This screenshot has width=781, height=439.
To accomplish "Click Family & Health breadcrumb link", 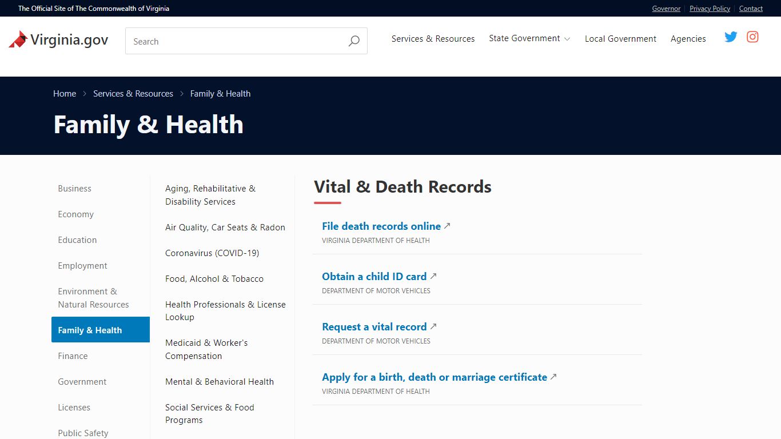I will (220, 94).
